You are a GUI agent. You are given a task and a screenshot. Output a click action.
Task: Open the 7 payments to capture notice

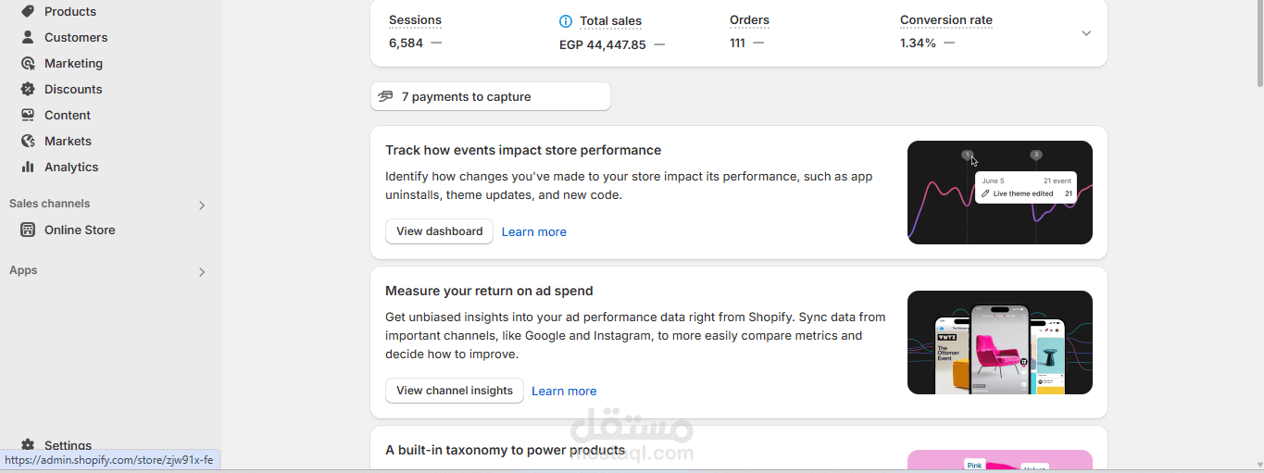click(491, 96)
